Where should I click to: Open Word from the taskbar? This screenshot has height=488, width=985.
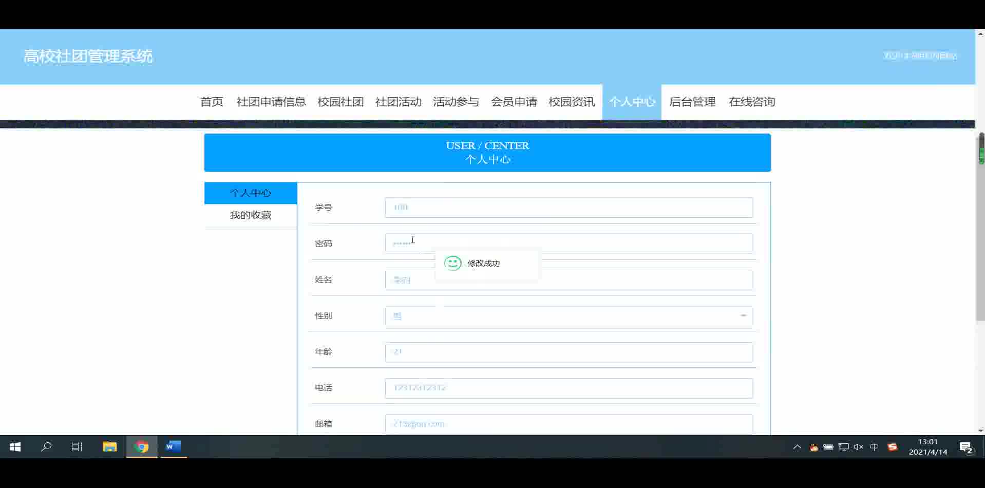(x=173, y=447)
